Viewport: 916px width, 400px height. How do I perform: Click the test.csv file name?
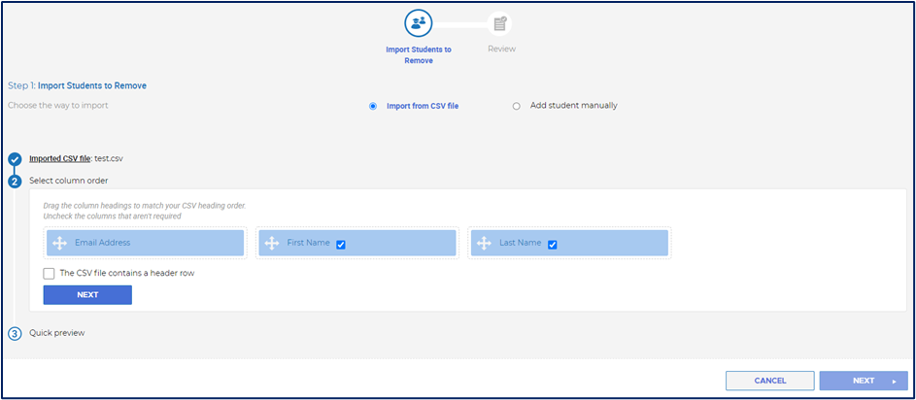pyautogui.click(x=109, y=158)
